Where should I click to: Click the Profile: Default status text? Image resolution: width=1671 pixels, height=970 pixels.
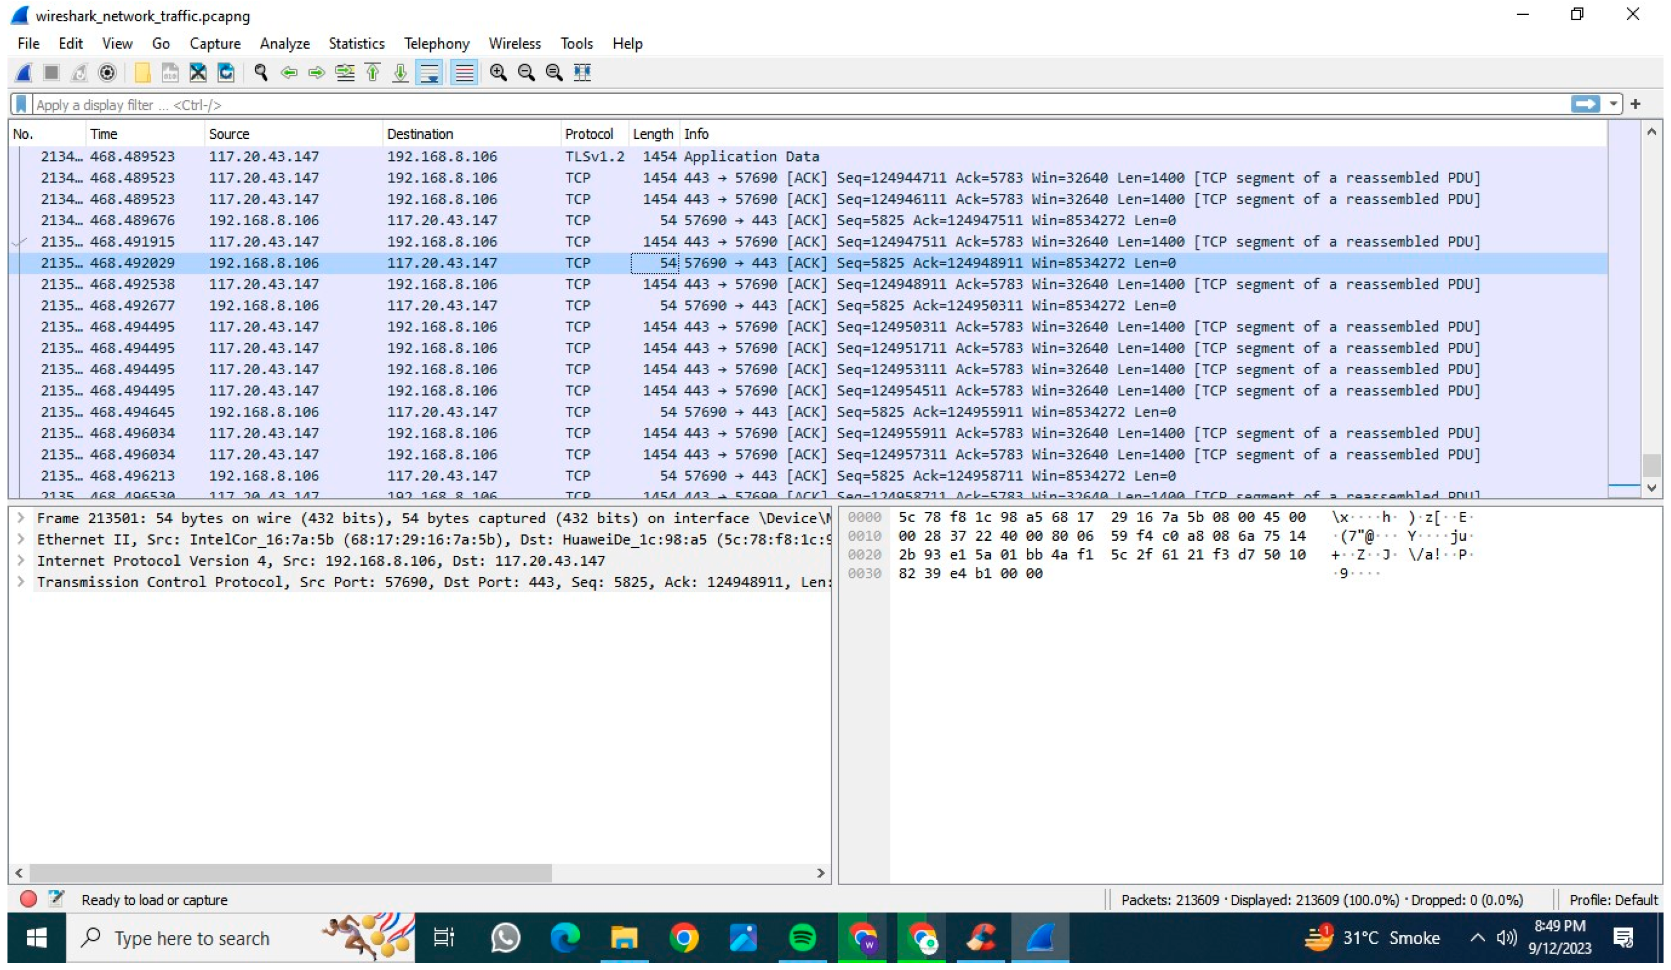tap(1613, 900)
